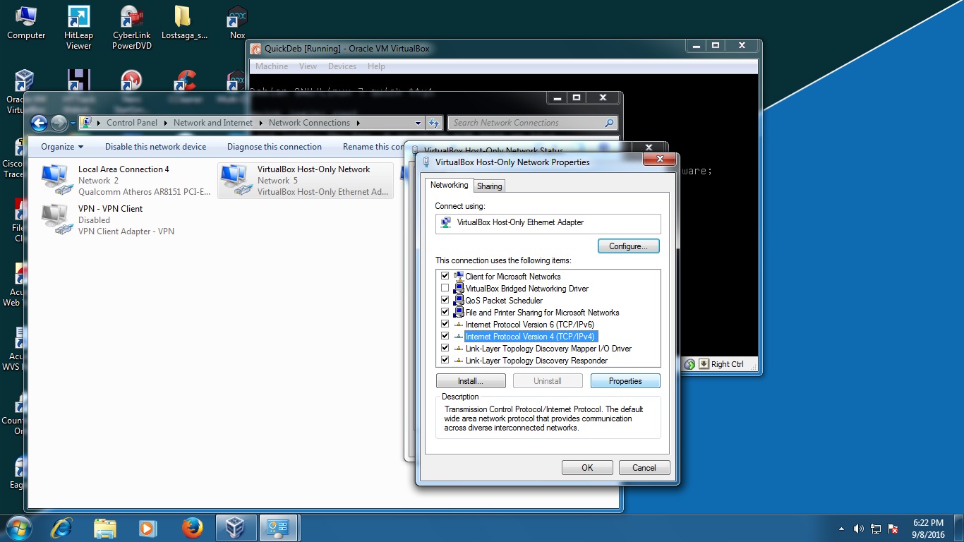
Task: Click the Control Panel breadcrumb
Action: point(132,123)
